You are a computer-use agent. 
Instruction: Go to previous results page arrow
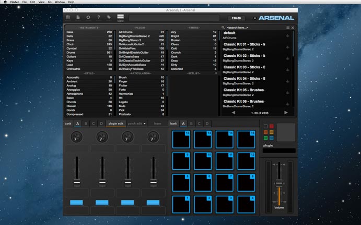point(234,113)
